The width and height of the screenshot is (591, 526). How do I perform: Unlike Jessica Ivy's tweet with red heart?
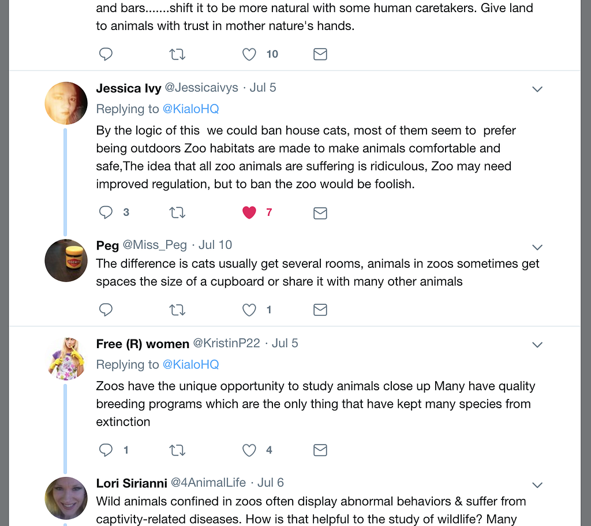249,212
